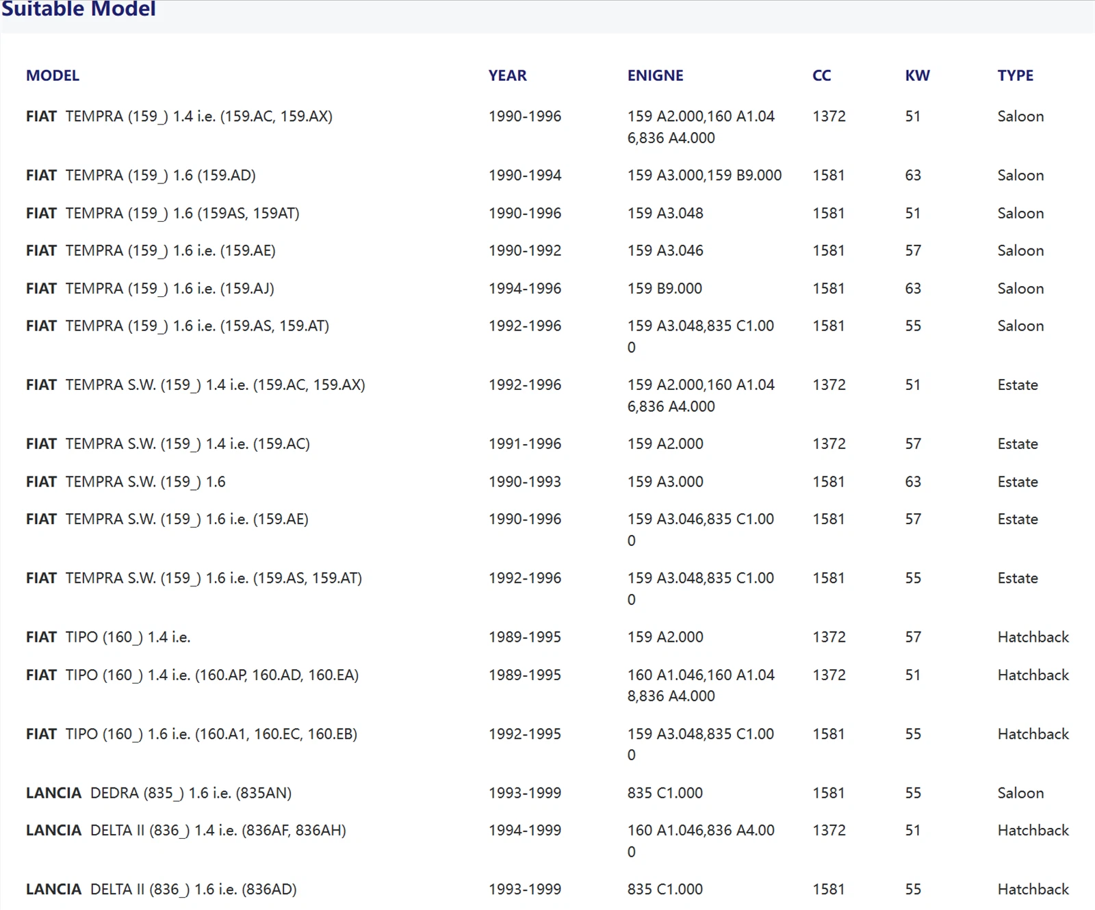Image resolution: width=1095 pixels, height=910 pixels.
Task: Click Hatchback type in TIPO 1.4 i.e. row
Action: pyautogui.click(x=1033, y=637)
